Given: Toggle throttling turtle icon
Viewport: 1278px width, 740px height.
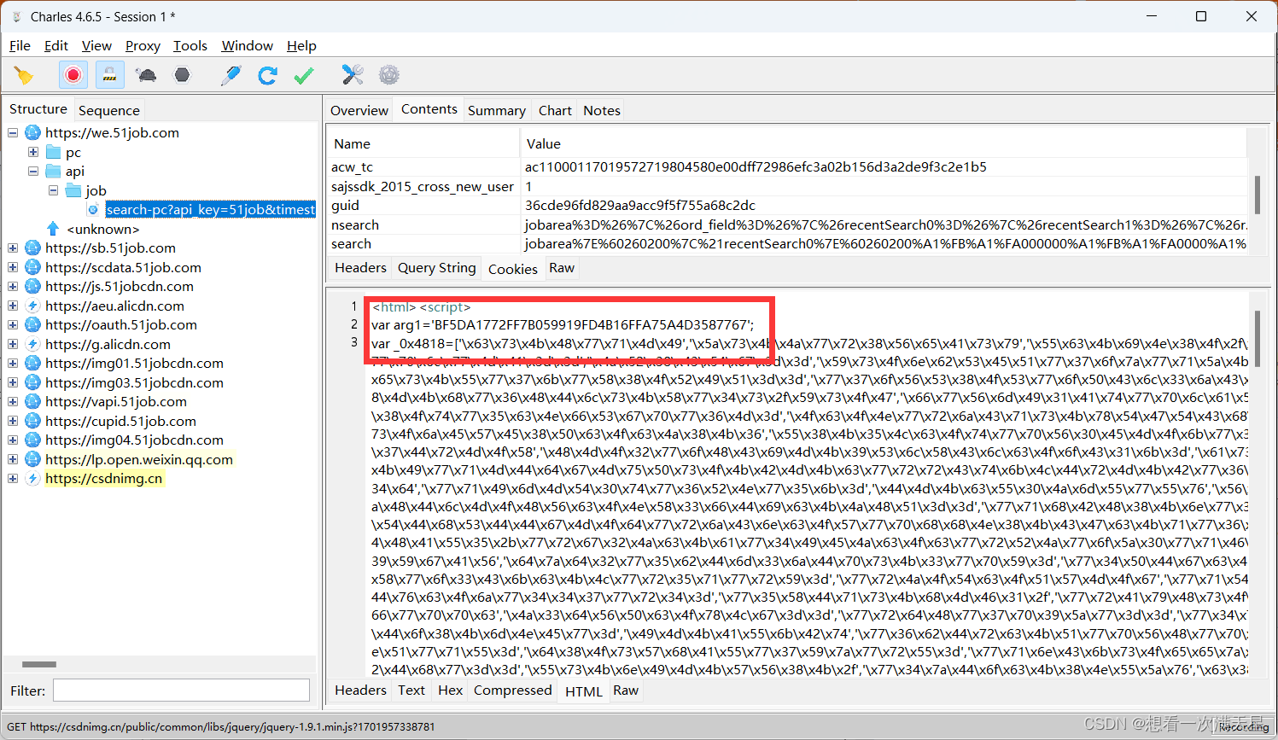Looking at the screenshot, I should pos(146,75).
